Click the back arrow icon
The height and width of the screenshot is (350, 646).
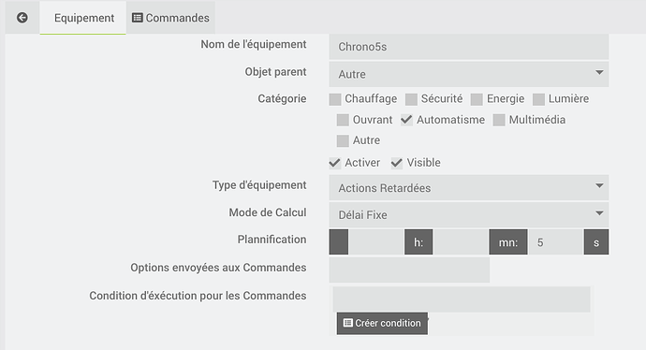22,18
